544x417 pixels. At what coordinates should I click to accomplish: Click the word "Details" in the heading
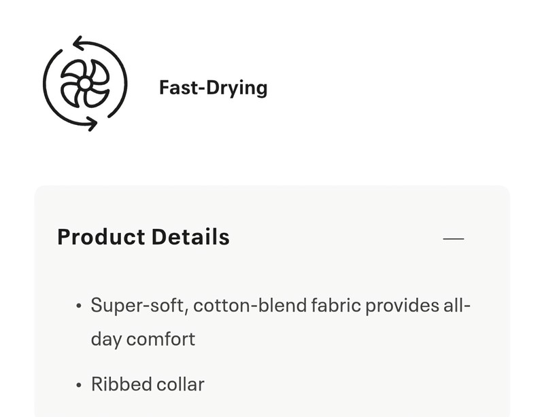190,237
